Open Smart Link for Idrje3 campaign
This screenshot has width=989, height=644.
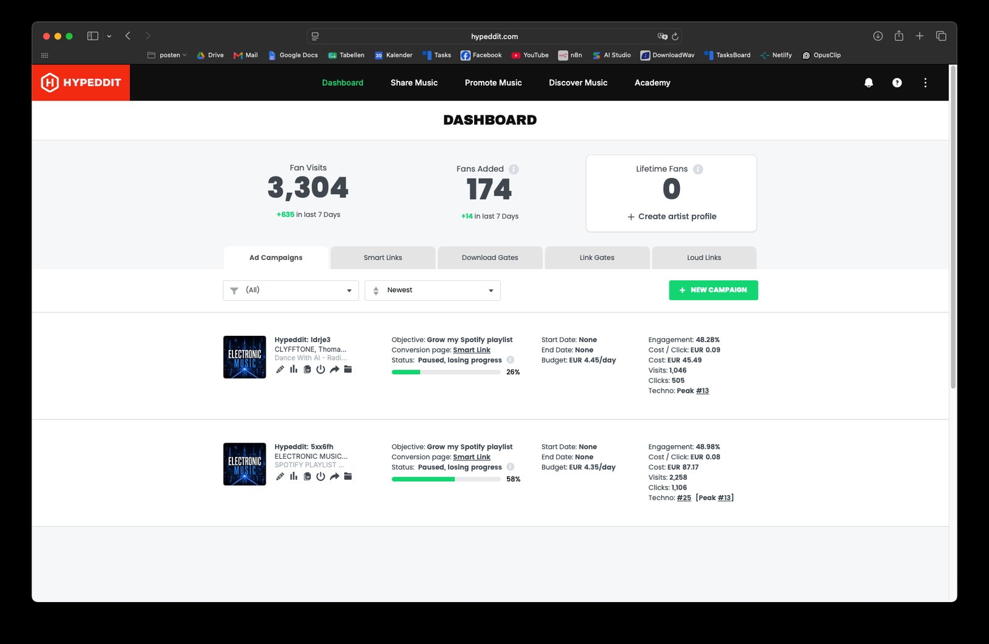472,350
